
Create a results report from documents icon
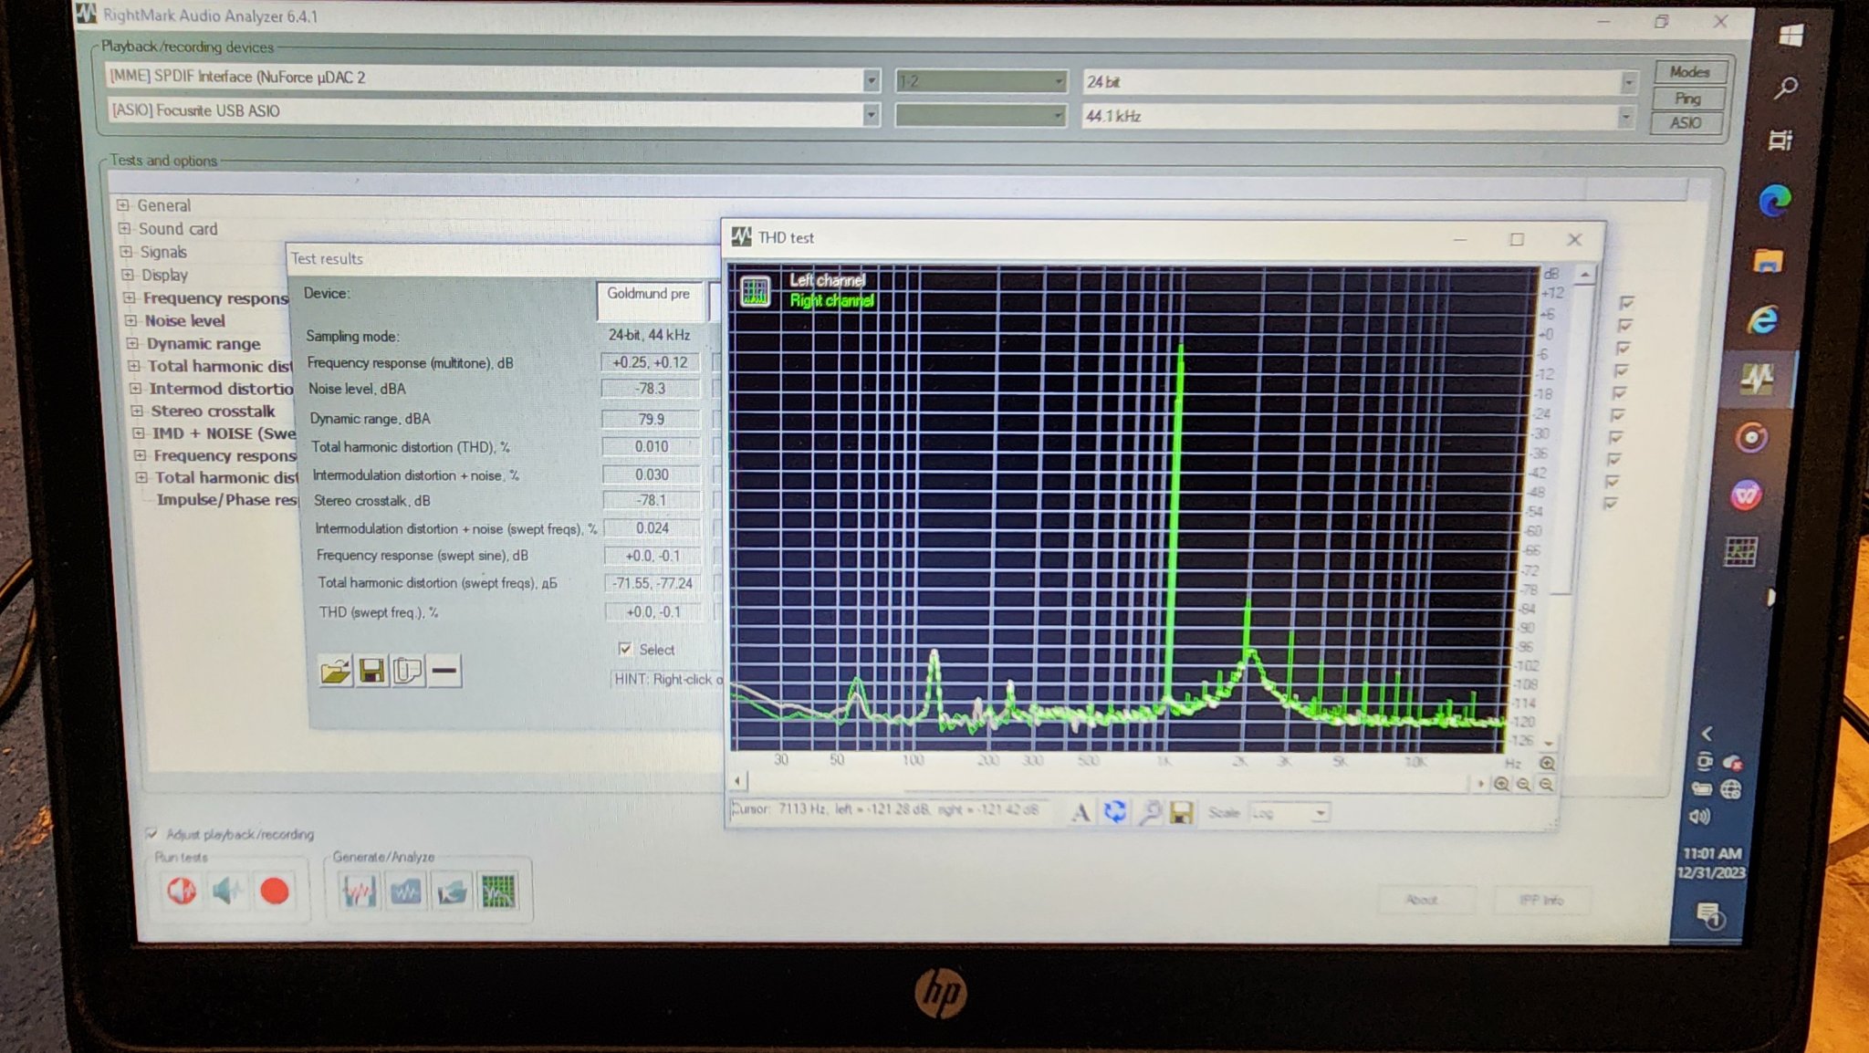(408, 671)
